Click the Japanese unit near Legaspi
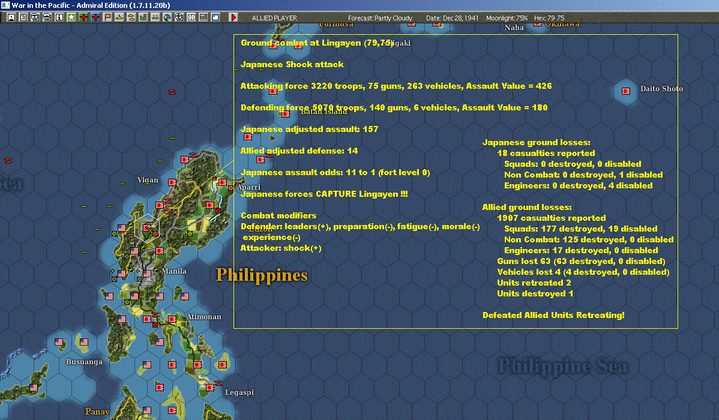 pyautogui.click(x=209, y=388)
